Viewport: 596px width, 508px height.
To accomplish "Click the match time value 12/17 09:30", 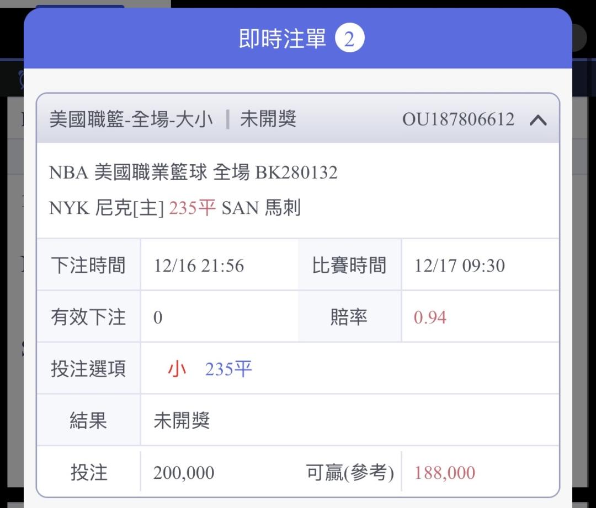I will [x=459, y=266].
